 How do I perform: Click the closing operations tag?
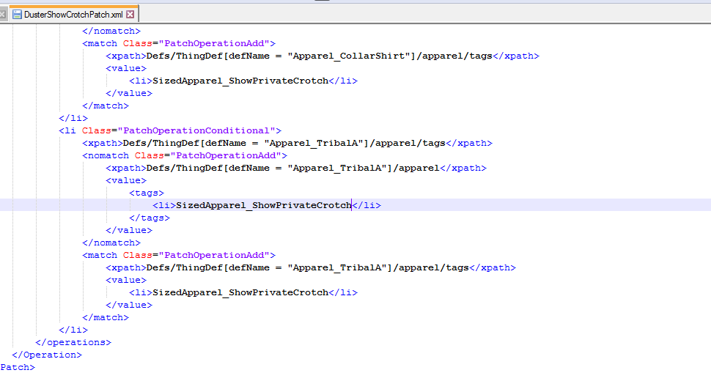[x=73, y=342]
